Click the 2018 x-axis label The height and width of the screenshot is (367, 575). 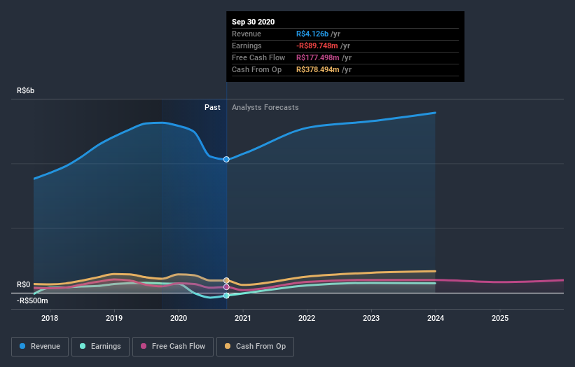pyautogui.click(x=50, y=318)
